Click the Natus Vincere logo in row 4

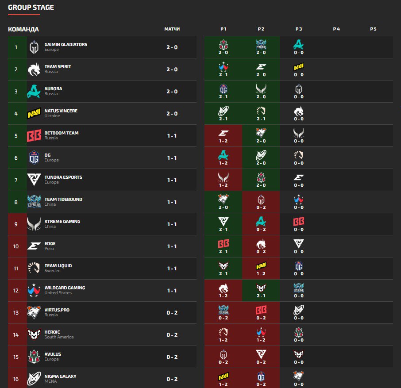34,114
